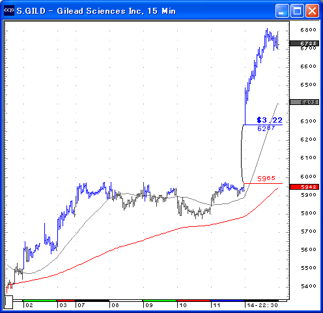Click the 6500 price axis label
The image size is (323, 313).
(308, 85)
